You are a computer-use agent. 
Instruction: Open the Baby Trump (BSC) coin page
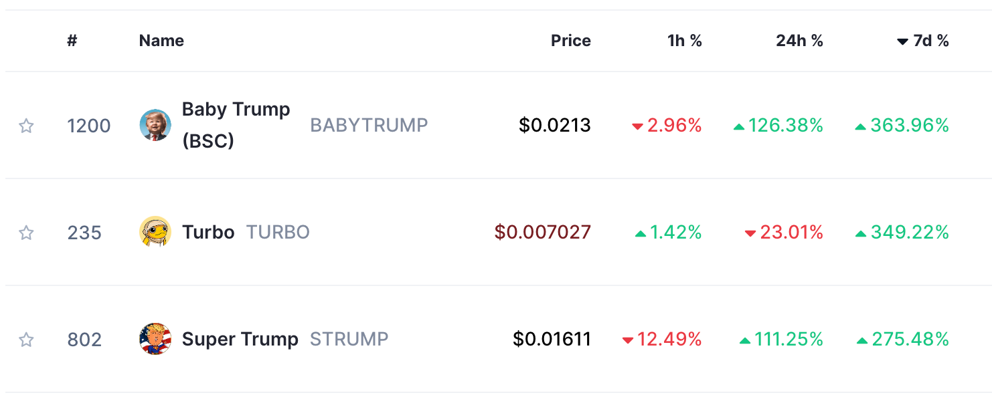(x=236, y=125)
